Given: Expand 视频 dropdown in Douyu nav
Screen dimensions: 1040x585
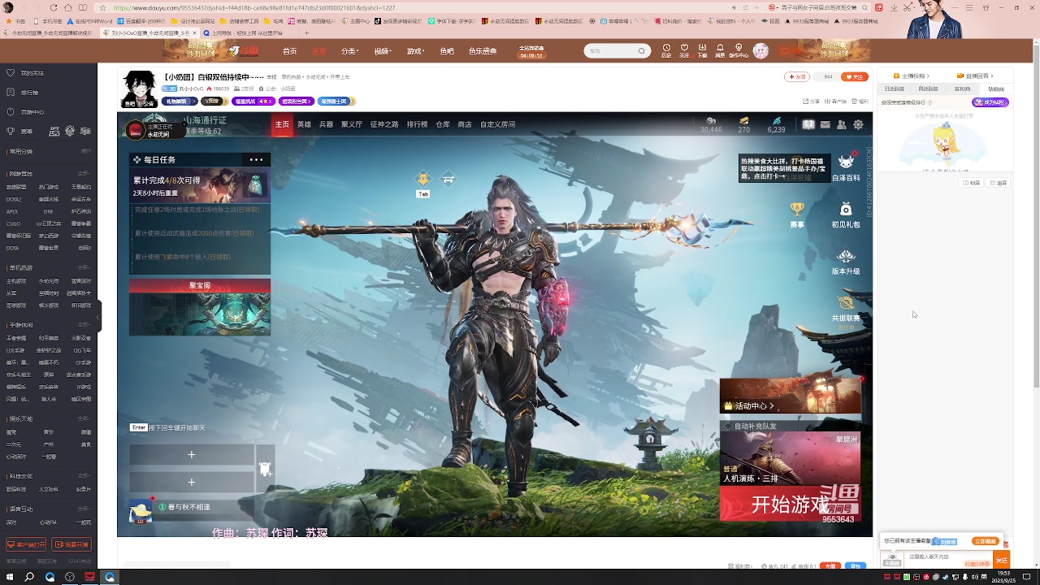Looking at the screenshot, I should pyautogui.click(x=383, y=51).
